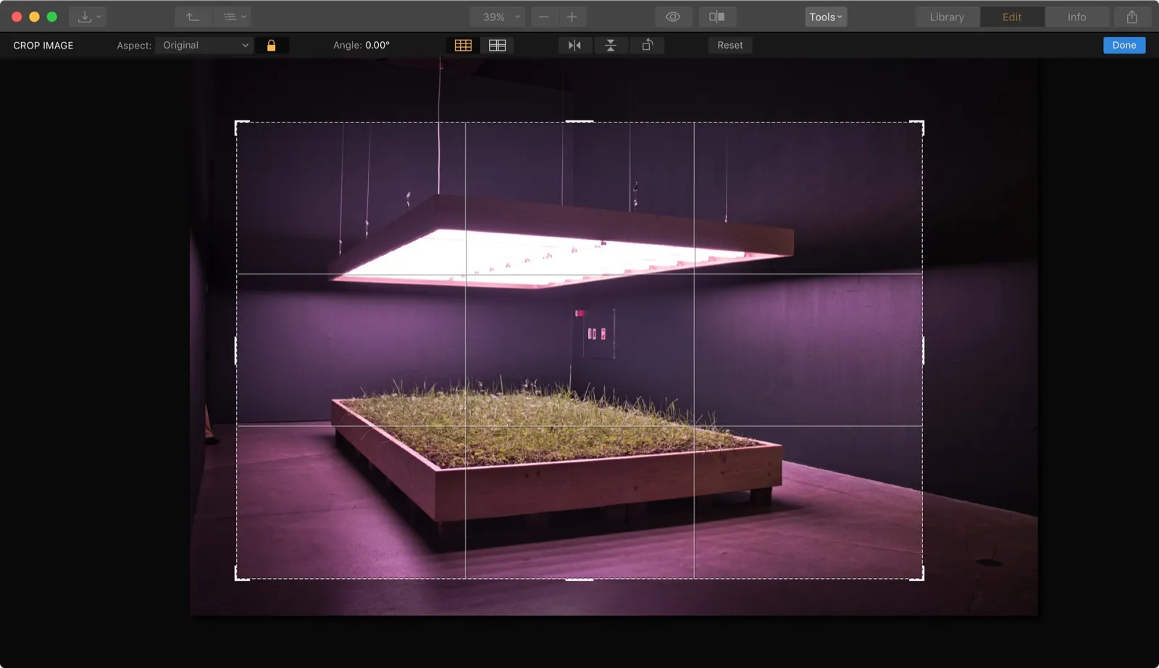Click the undo arrow icon
The width and height of the screenshot is (1159, 668).
click(193, 17)
